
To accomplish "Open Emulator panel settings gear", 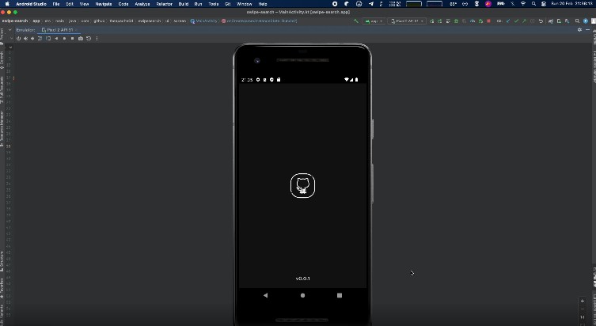I will (579, 29).
